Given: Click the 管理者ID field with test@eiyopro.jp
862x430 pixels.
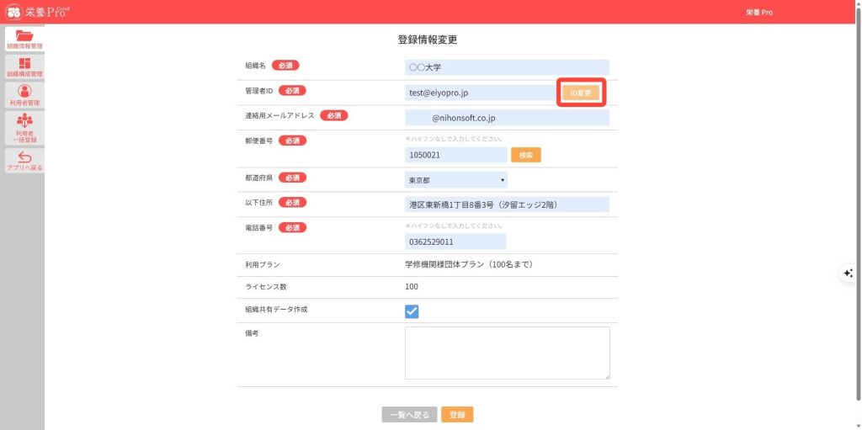Looking at the screenshot, I should pos(478,93).
